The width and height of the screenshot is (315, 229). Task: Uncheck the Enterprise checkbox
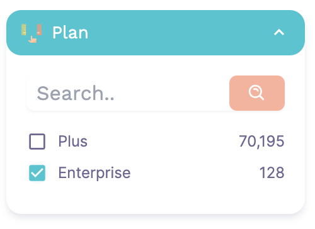37,173
